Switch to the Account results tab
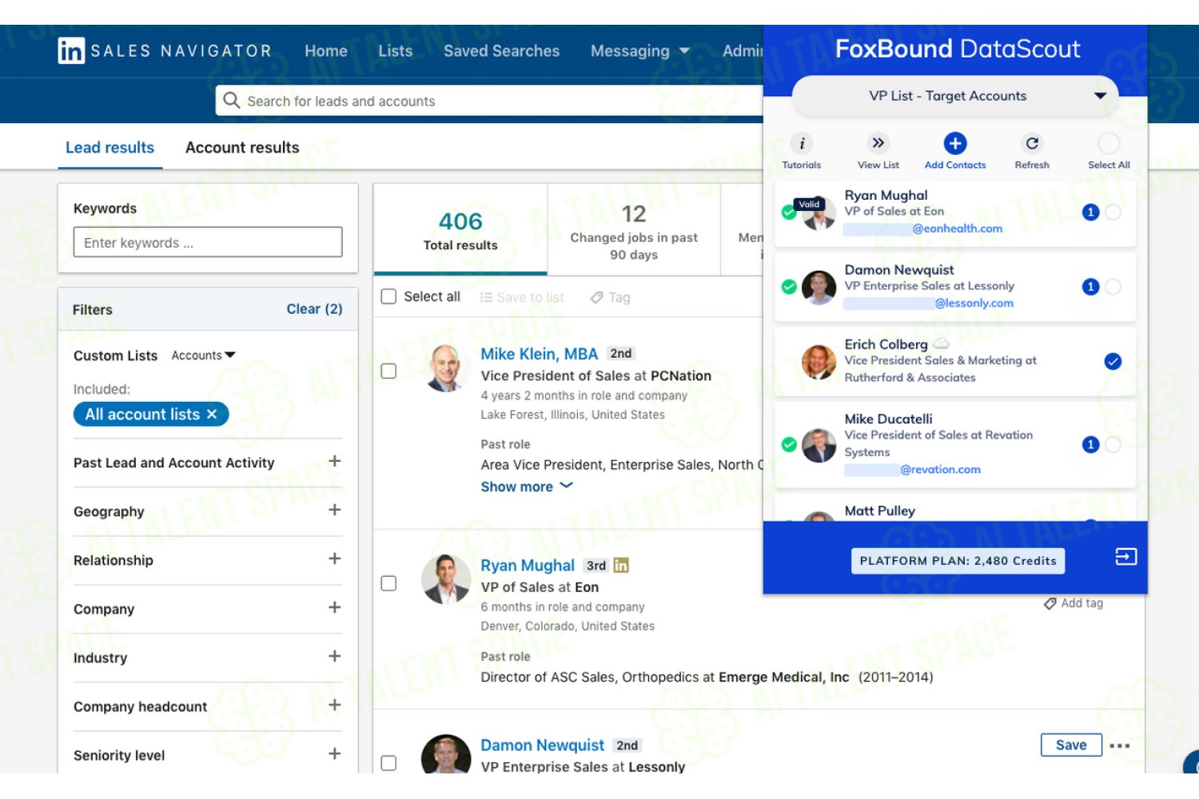The width and height of the screenshot is (1199, 799). 242,148
